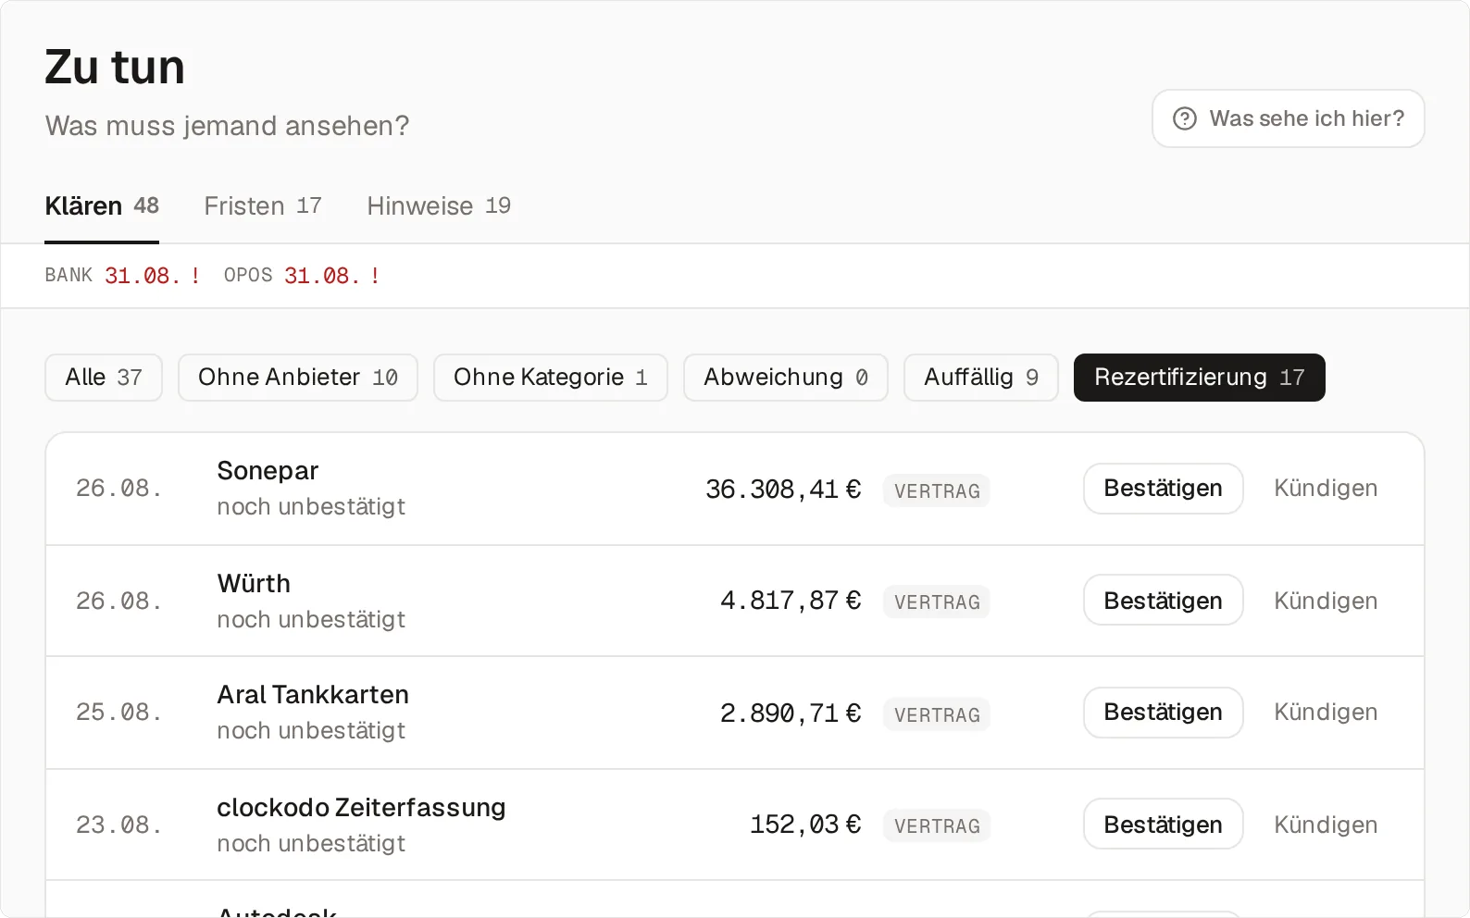Viewport: 1470px width, 918px height.
Task: Switch to the Fristen tab
Action: (263, 205)
